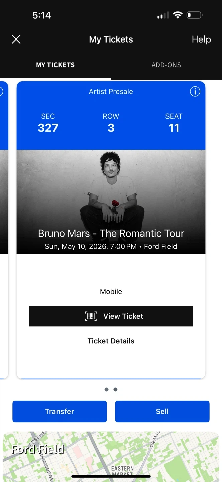Tap the barcode icon on View Ticket

(91, 316)
